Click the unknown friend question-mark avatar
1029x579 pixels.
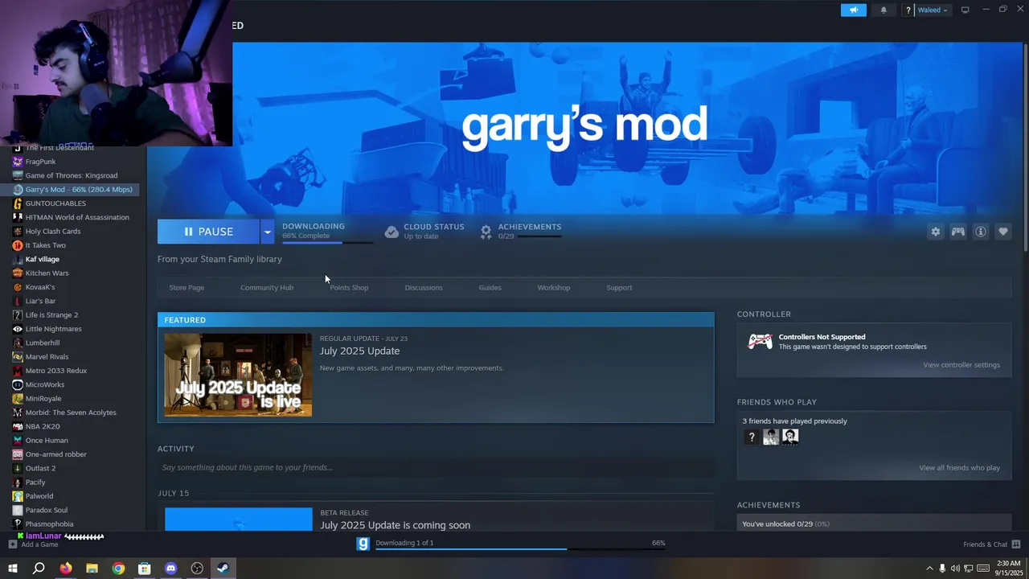point(752,437)
